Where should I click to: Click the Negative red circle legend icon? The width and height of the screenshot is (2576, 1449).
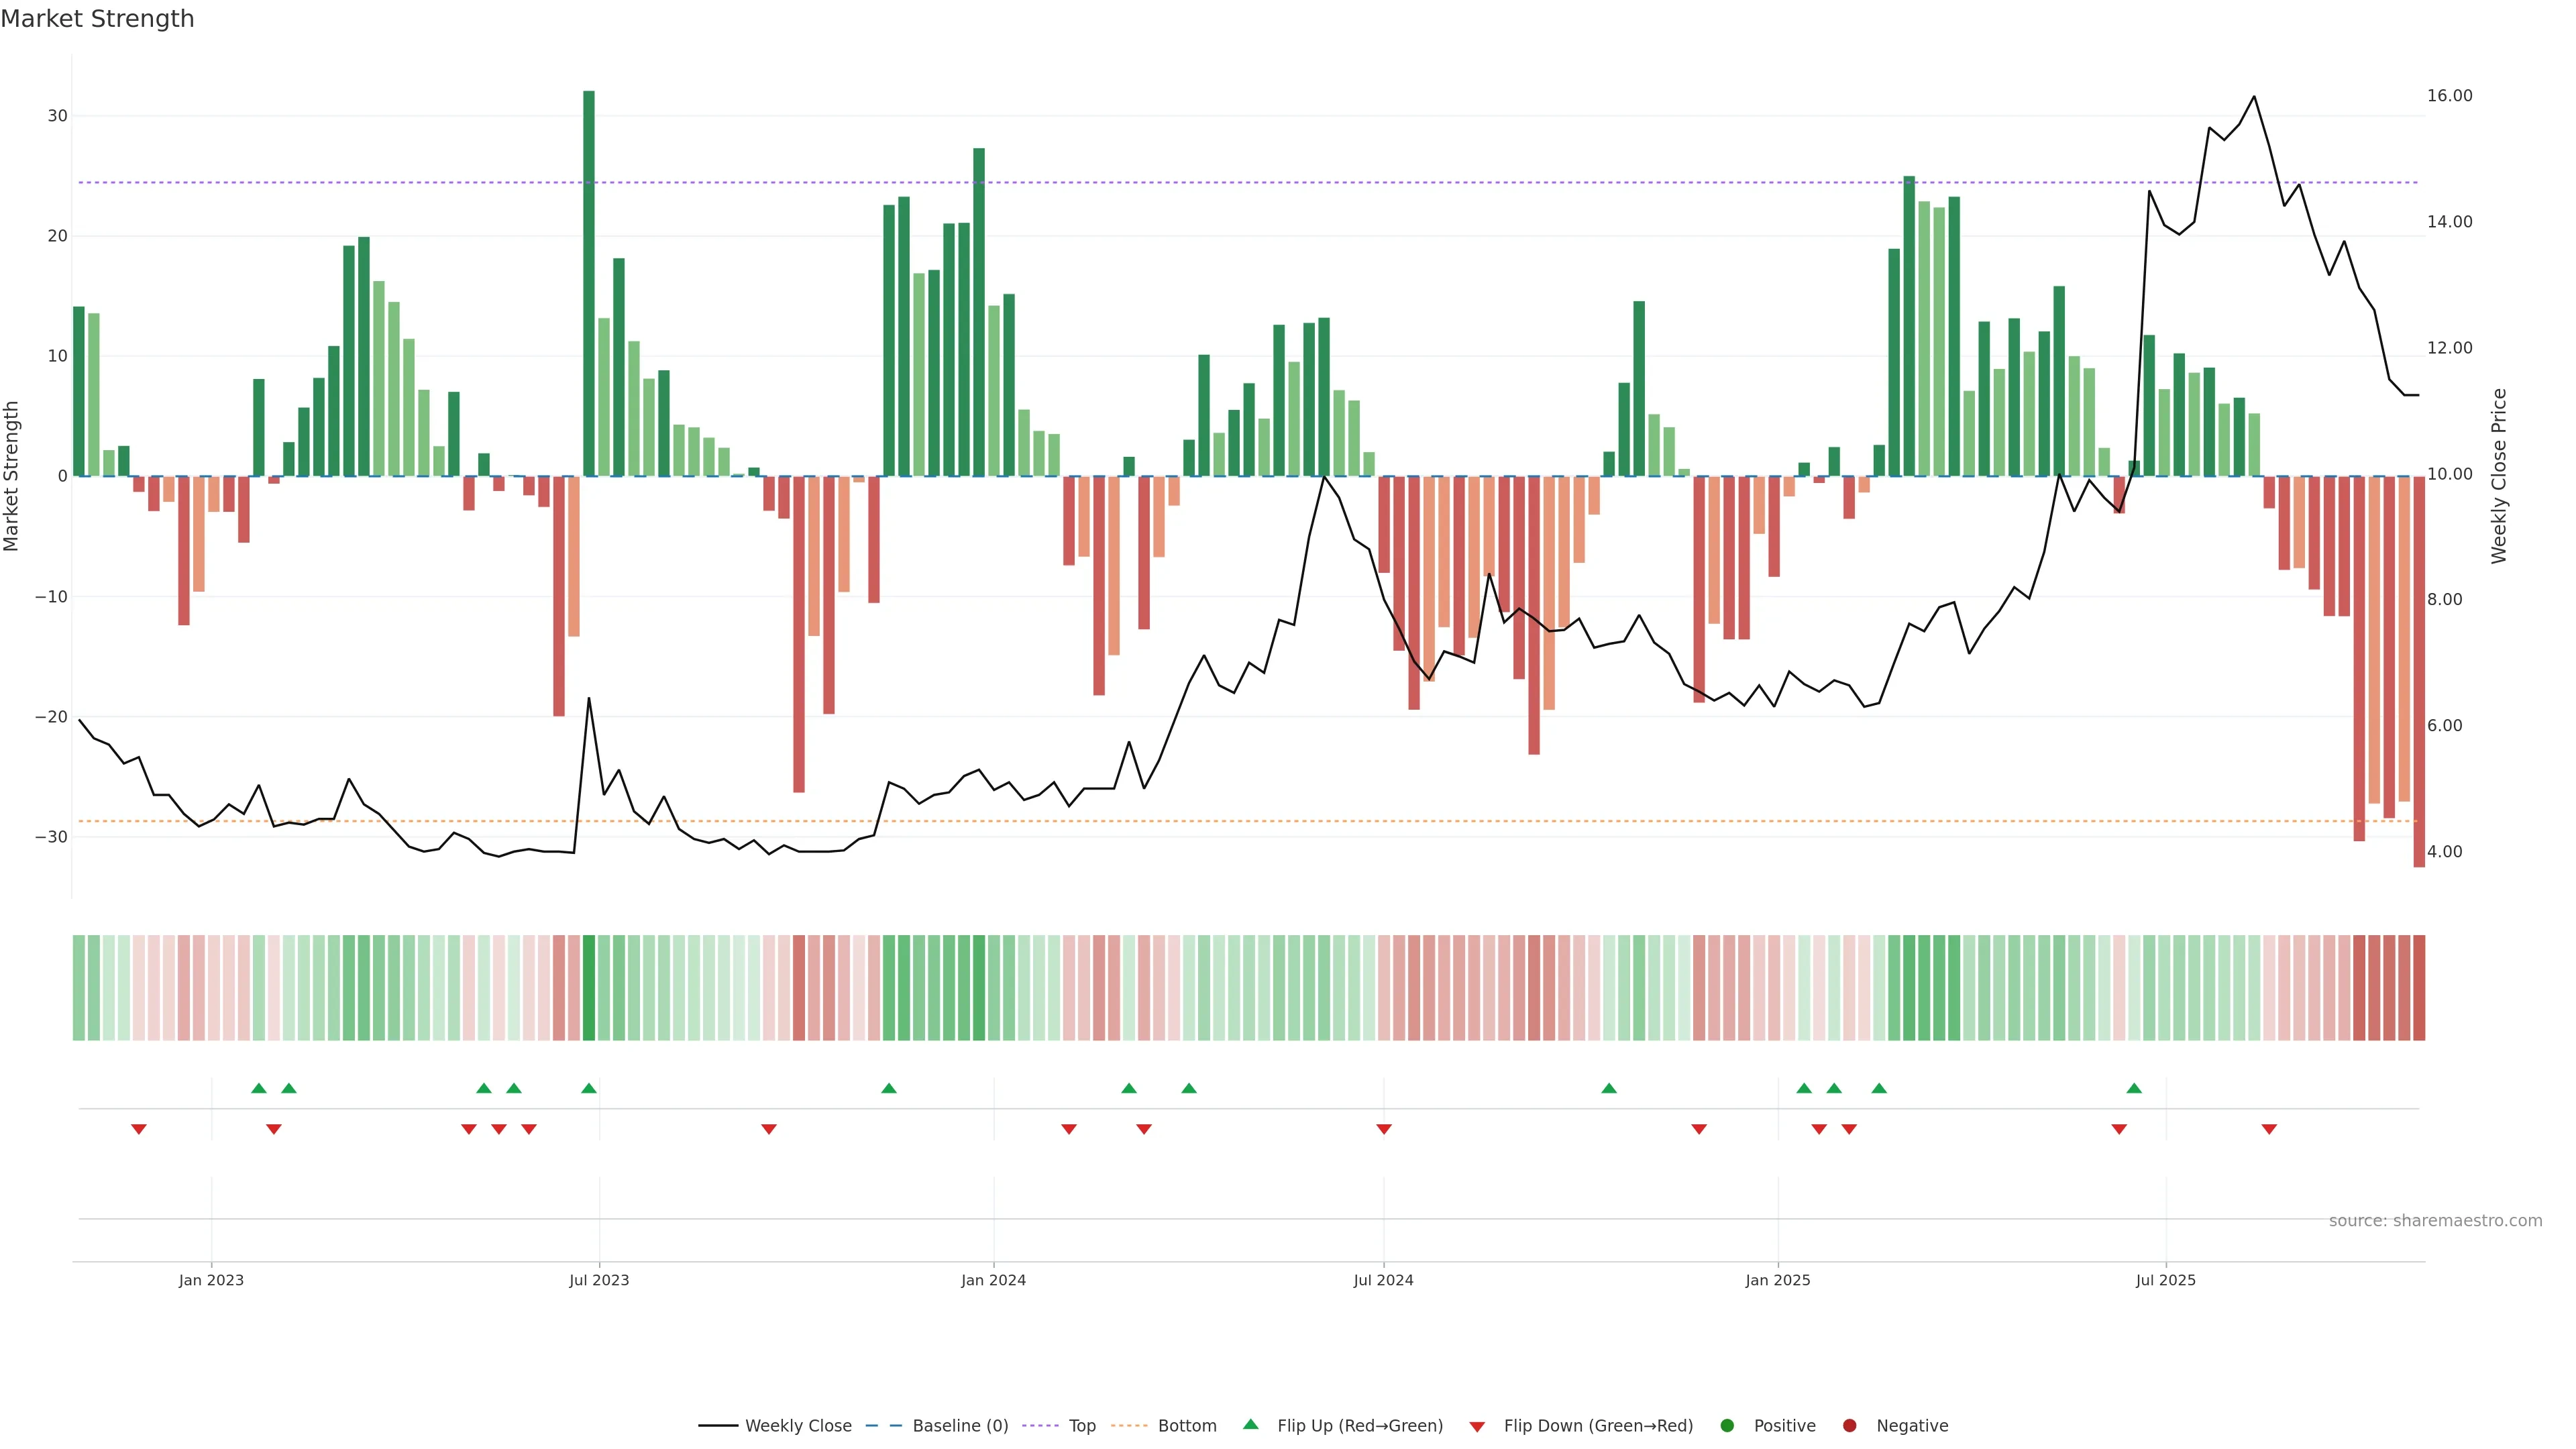pyautogui.click(x=1849, y=1426)
